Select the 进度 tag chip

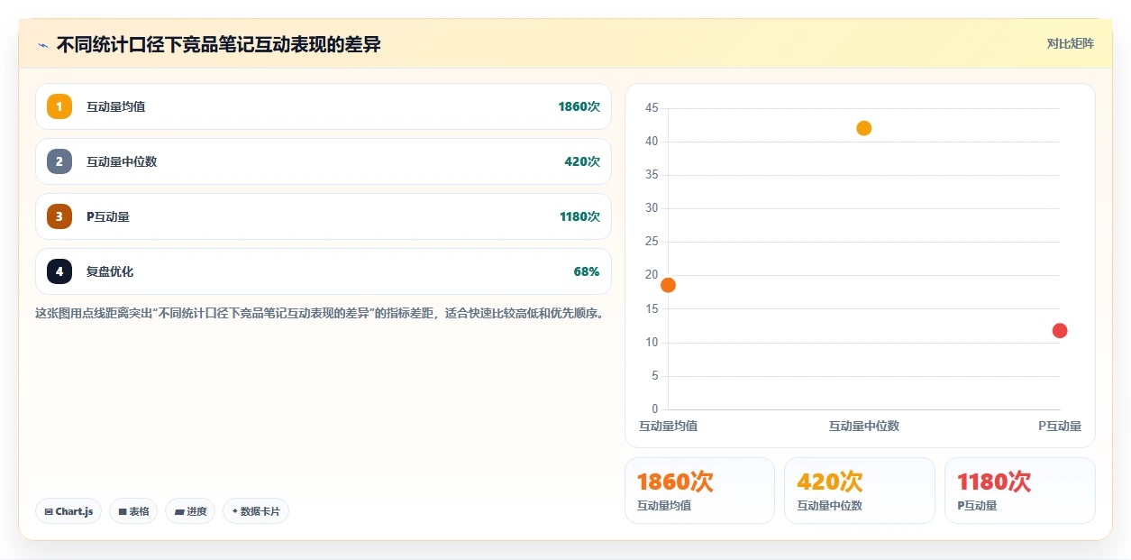click(x=190, y=511)
